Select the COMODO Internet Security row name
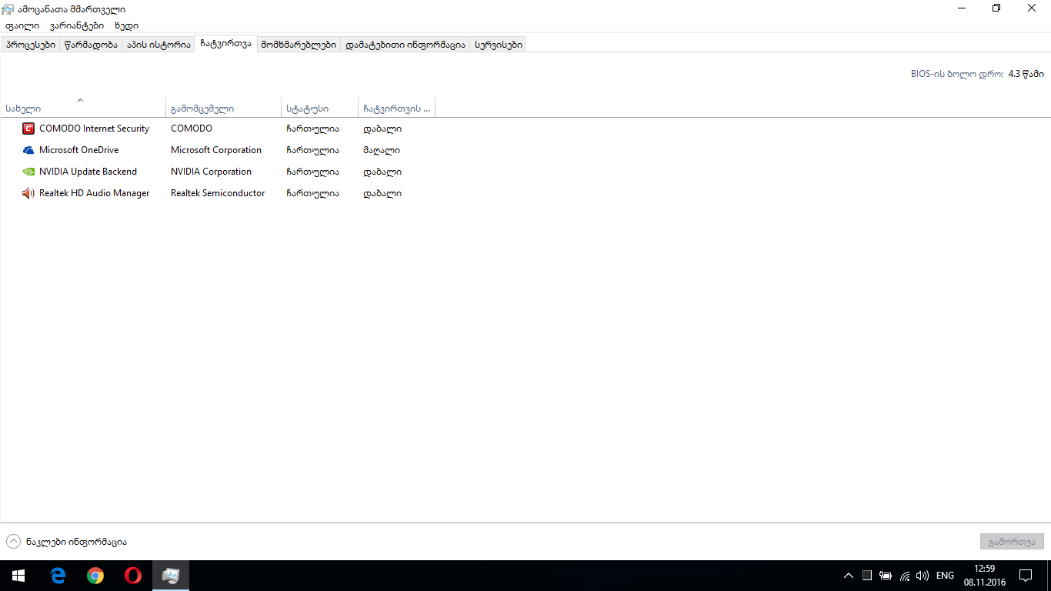The width and height of the screenshot is (1051, 591). pos(94,129)
